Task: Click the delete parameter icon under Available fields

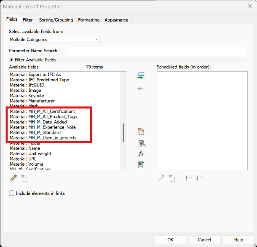Action: point(24,178)
